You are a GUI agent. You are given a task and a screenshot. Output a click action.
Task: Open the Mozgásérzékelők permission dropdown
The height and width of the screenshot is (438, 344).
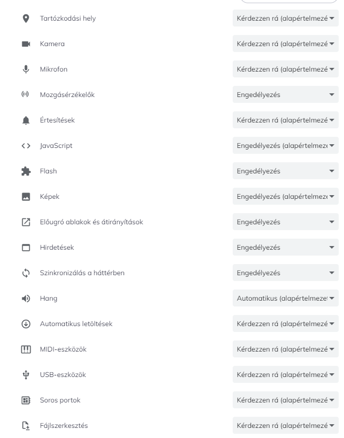(285, 95)
